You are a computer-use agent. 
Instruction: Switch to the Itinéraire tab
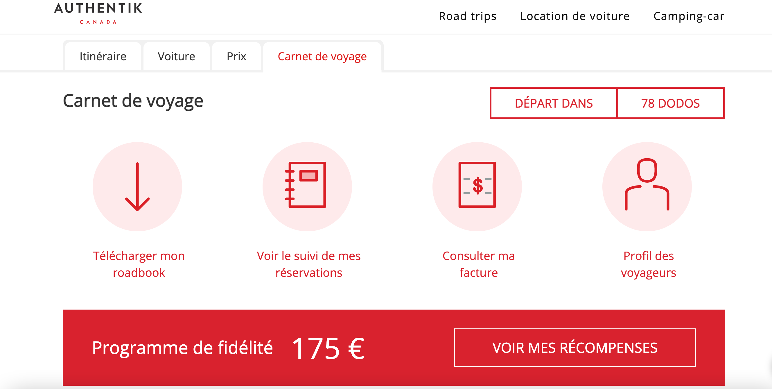(x=103, y=57)
